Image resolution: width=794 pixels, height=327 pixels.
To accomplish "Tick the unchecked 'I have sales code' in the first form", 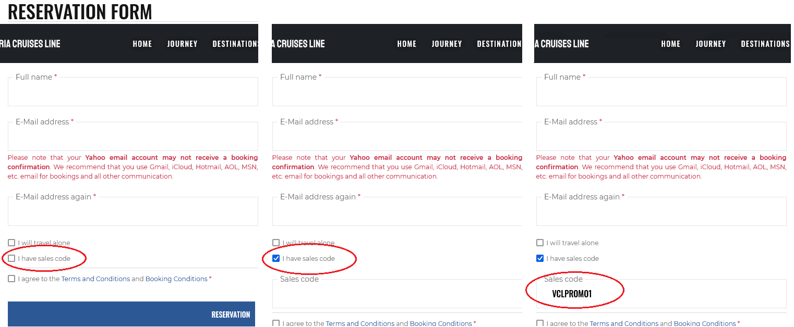I will point(11,258).
